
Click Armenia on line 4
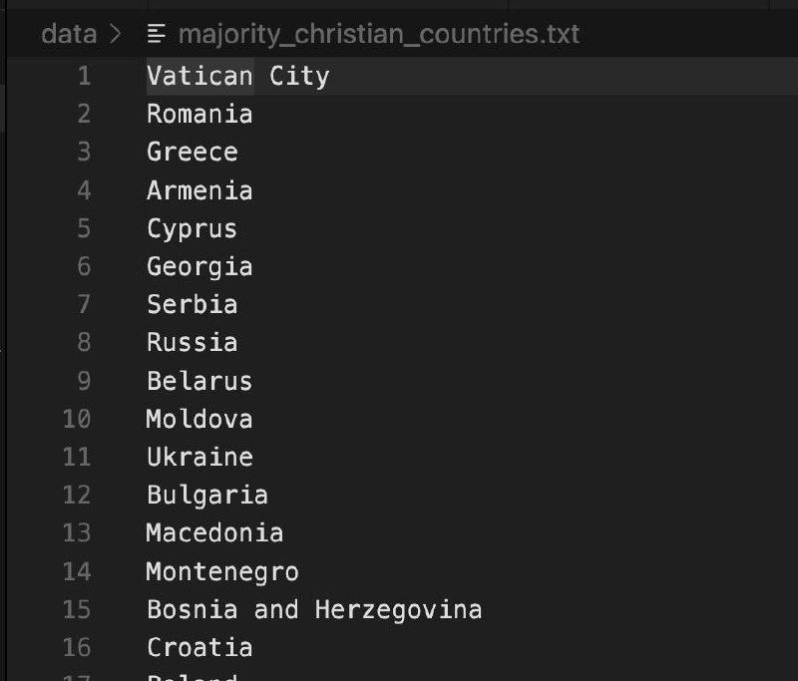pos(199,190)
